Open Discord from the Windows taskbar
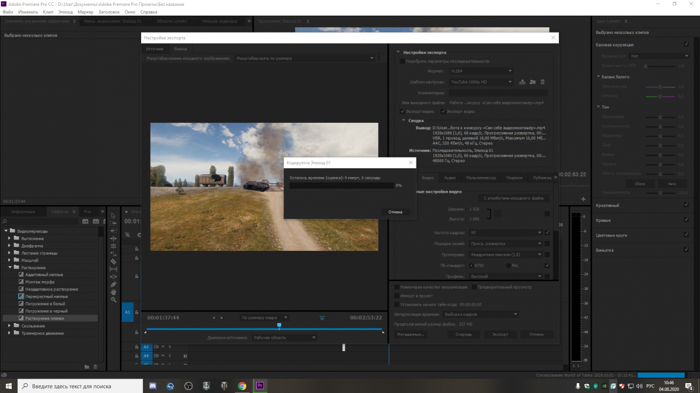 (152, 385)
